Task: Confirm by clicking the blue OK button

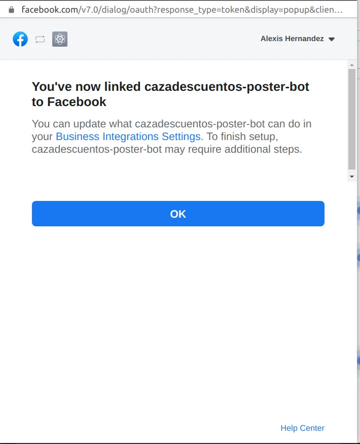Action: click(x=178, y=214)
